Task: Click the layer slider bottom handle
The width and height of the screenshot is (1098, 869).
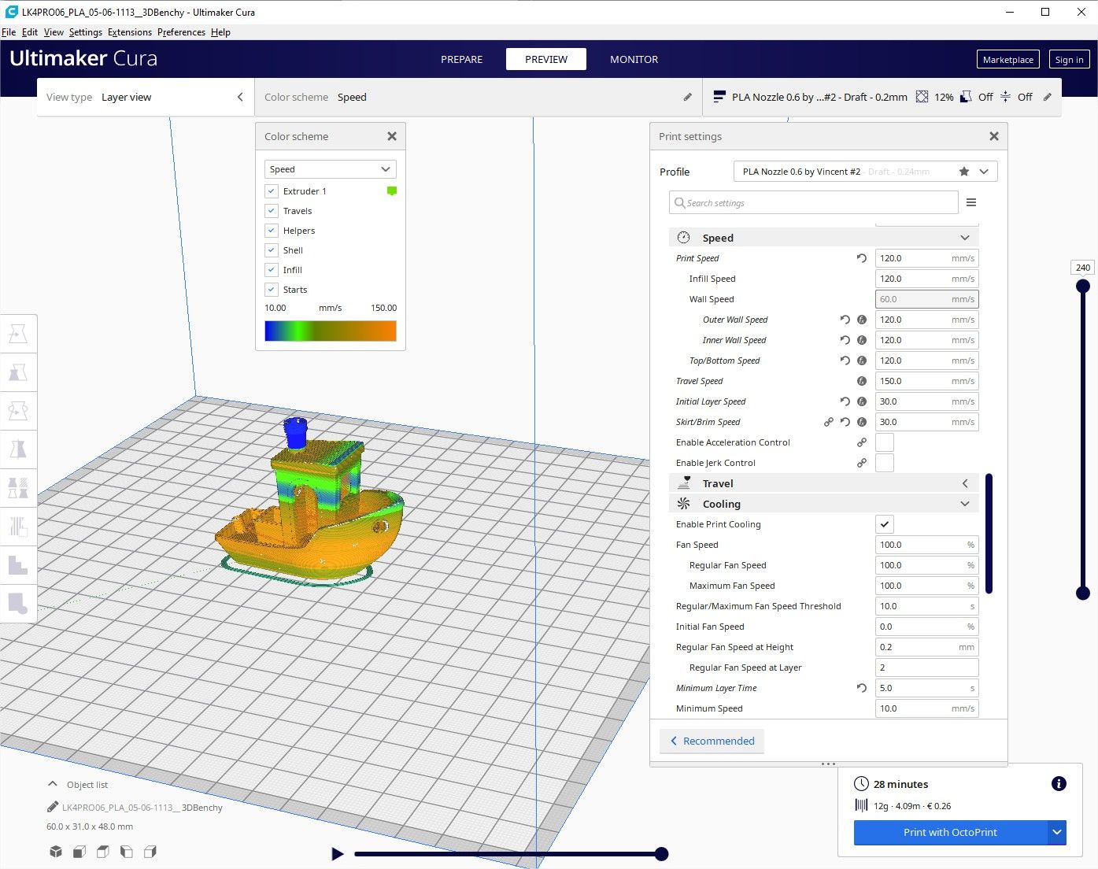Action: click(1083, 593)
